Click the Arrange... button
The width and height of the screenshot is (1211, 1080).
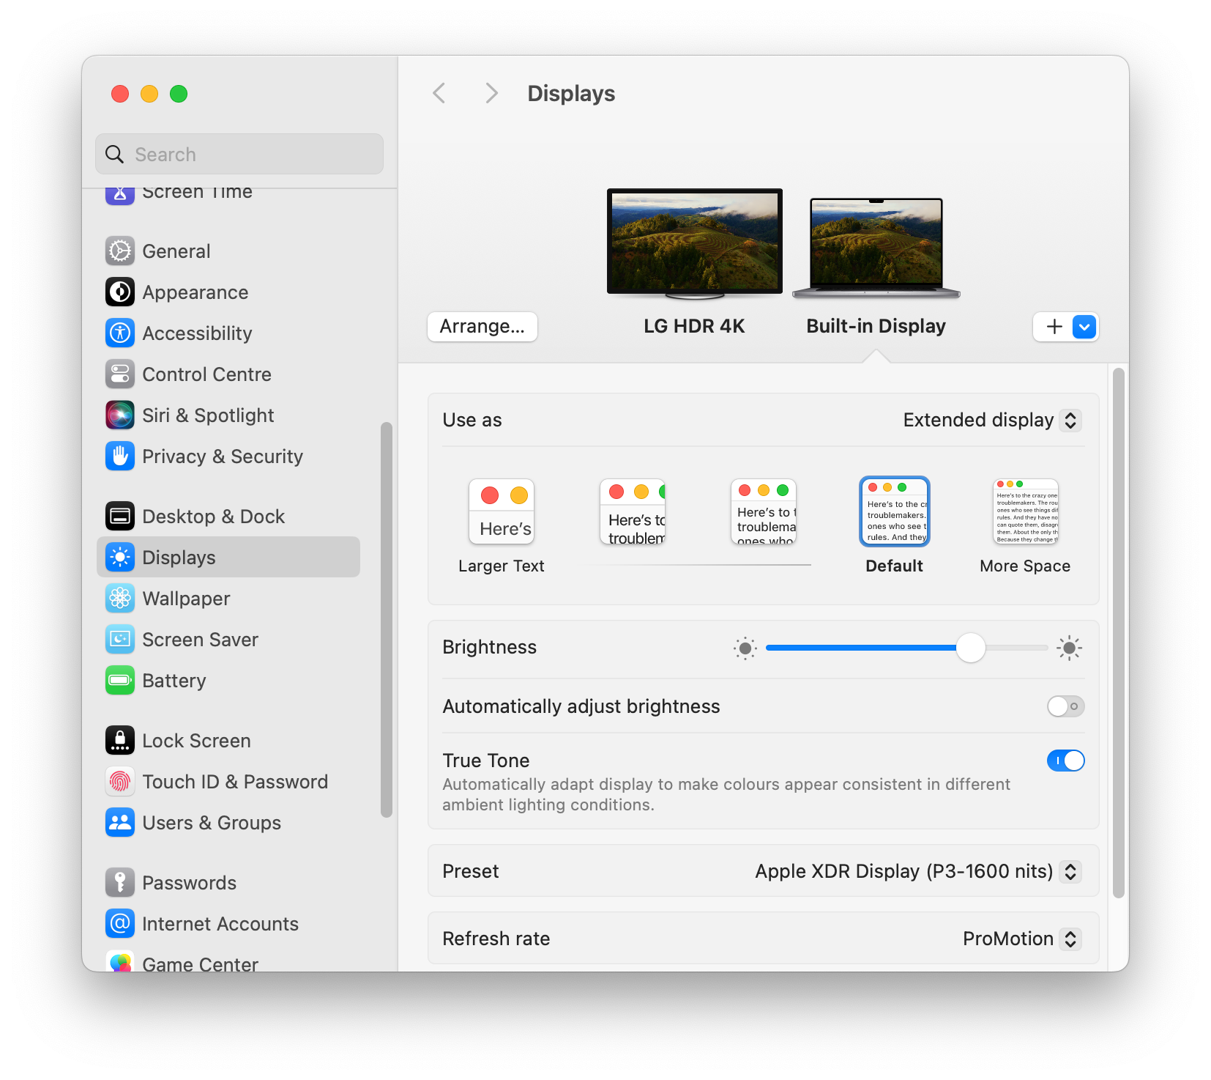click(x=482, y=327)
